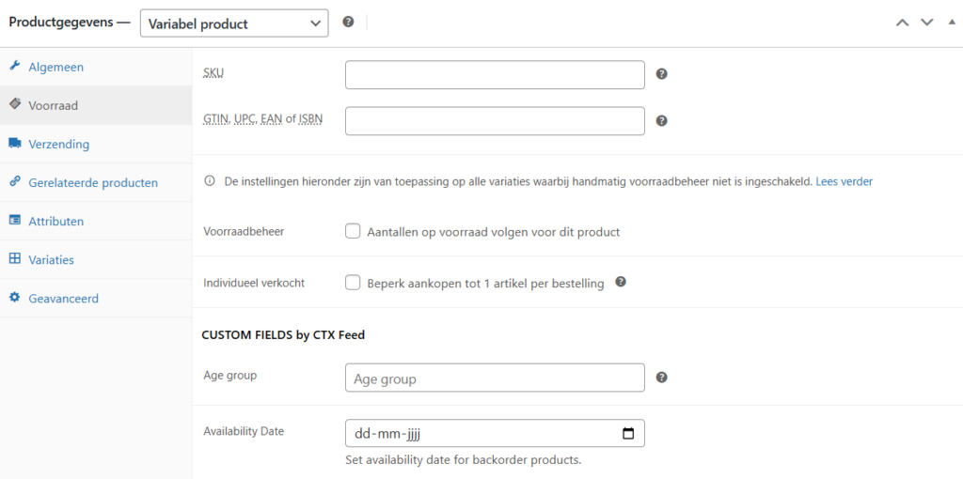Open the Variabel product type dropdown
Screen dimensions: 963x479
(234, 23)
